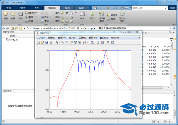Toggle Figure data cursor tool
The width and height of the screenshot is (178, 125).
80,42
